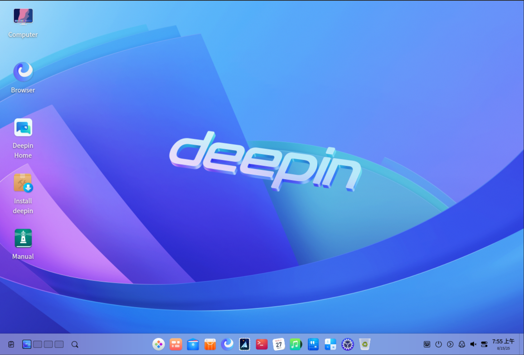The image size is (524, 355).
Task: Launch the Music player app
Action: coord(296,344)
